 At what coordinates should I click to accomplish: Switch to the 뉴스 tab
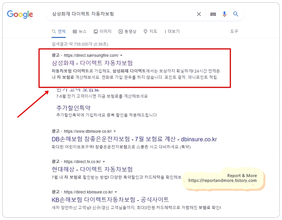click(80, 32)
